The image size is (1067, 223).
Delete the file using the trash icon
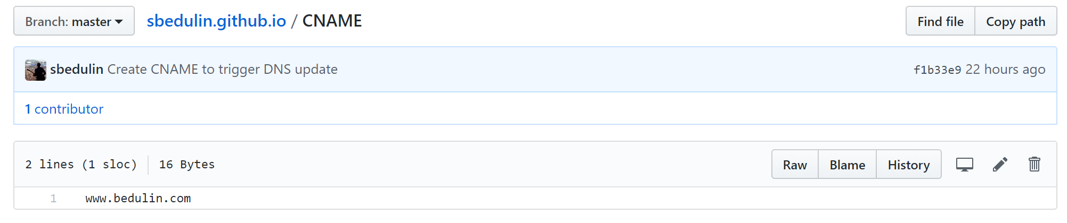tap(1035, 164)
